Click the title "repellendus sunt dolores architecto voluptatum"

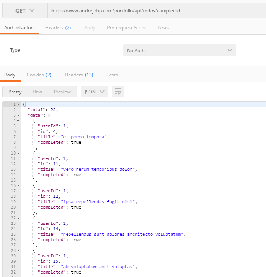122,234
